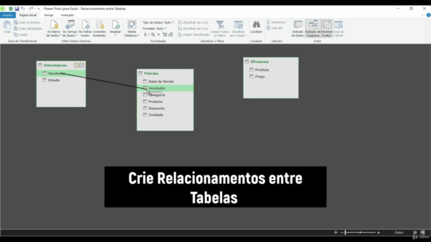Click the Undo arrow in title bar
The image size is (431, 242).
pyautogui.click(x=23, y=9)
